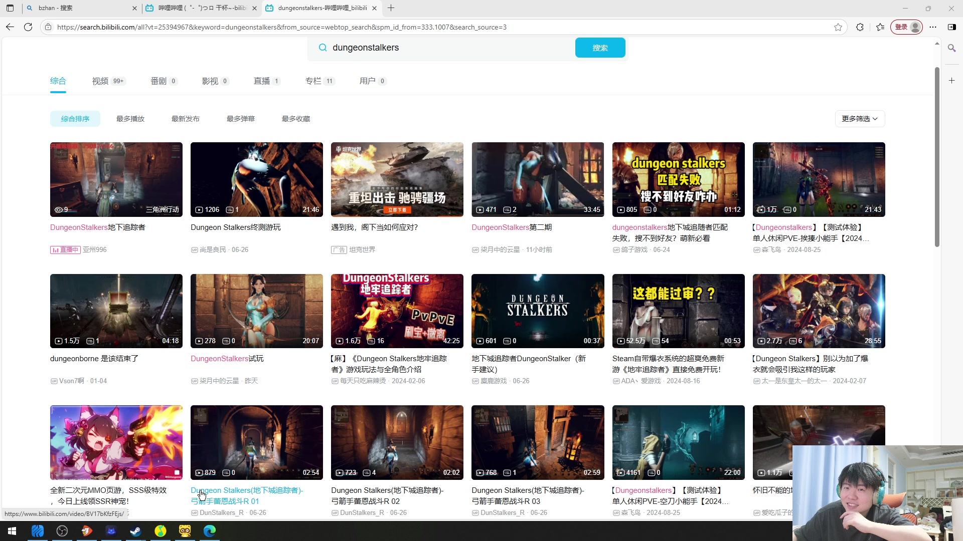This screenshot has width=963, height=541.
Task: Open the tab actions menu icon
Action: 10,8
